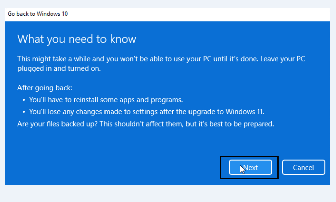Click the 'Go back to Windows 10' title
336x202 pixels.
tap(38, 14)
